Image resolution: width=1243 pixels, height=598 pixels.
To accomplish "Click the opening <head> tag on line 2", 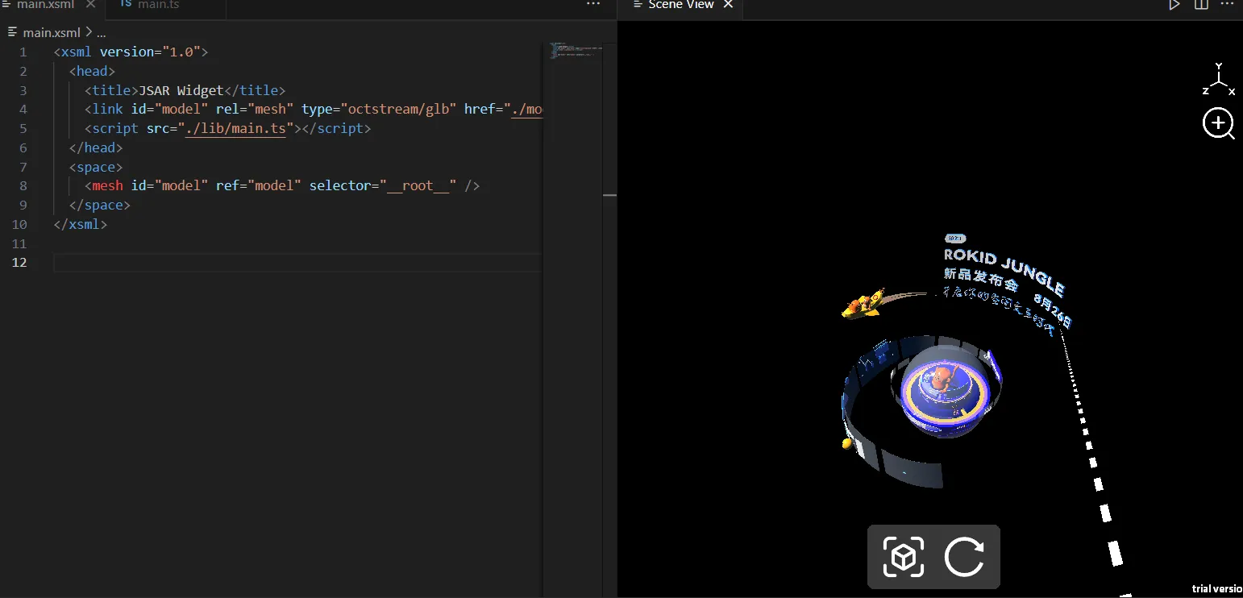I will [x=93, y=72].
